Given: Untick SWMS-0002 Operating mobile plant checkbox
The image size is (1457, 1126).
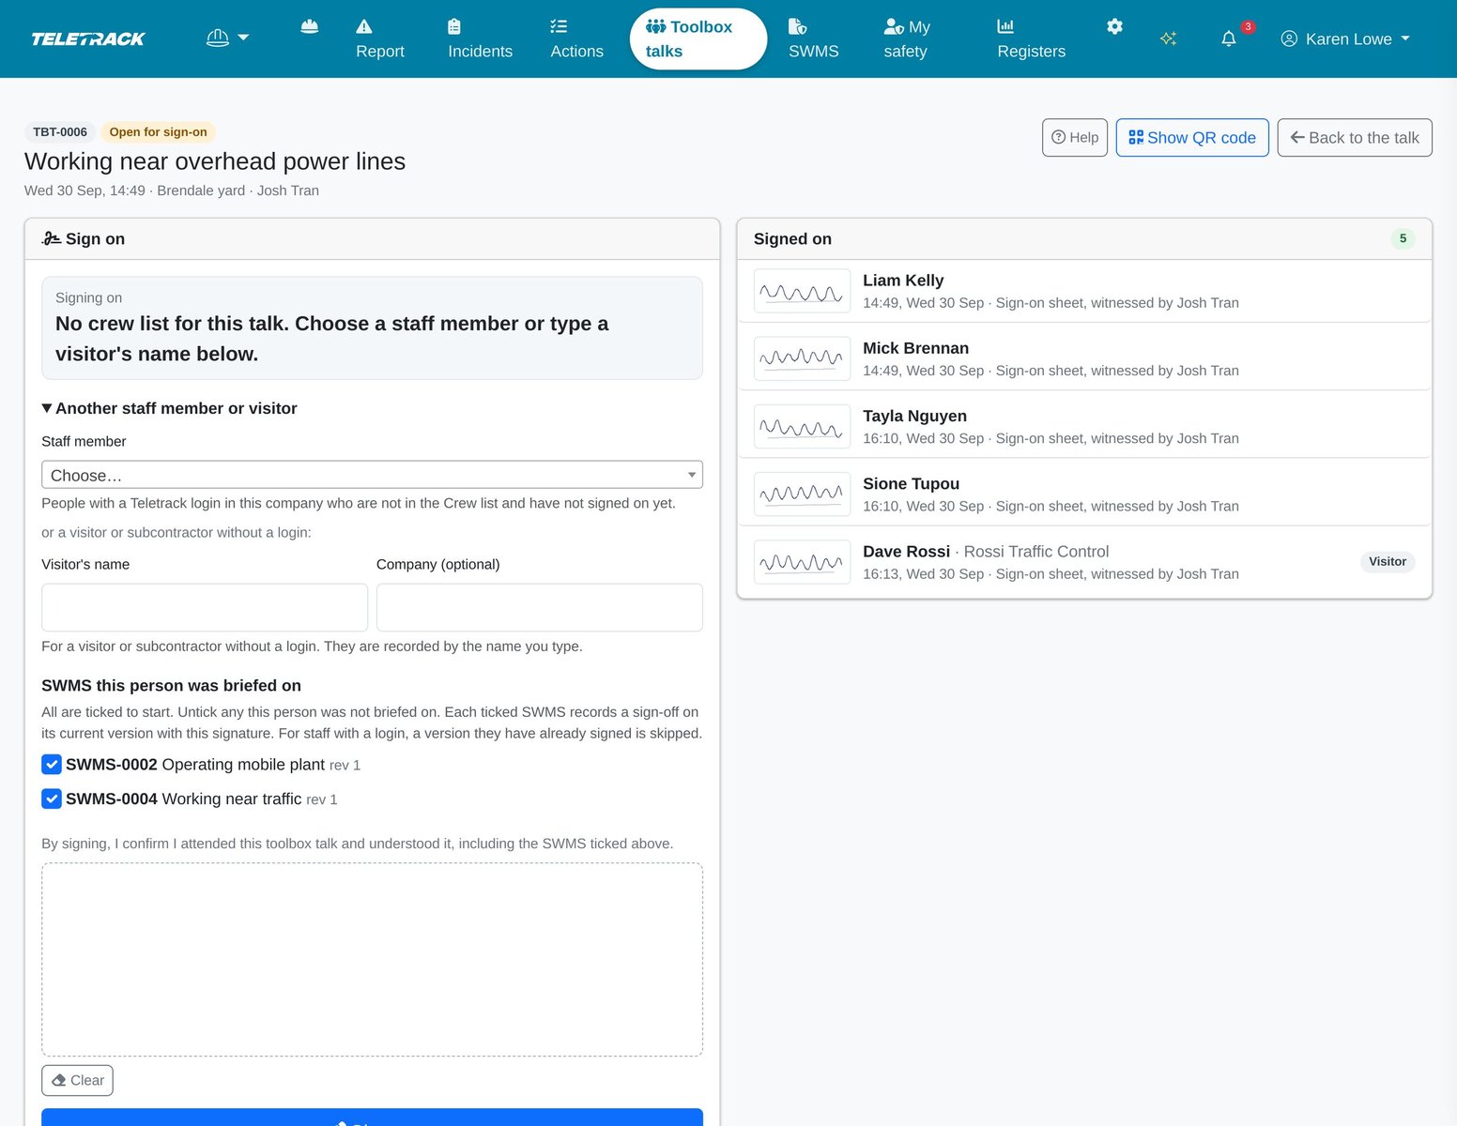Looking at the screenshot, I should coord(52,765).
